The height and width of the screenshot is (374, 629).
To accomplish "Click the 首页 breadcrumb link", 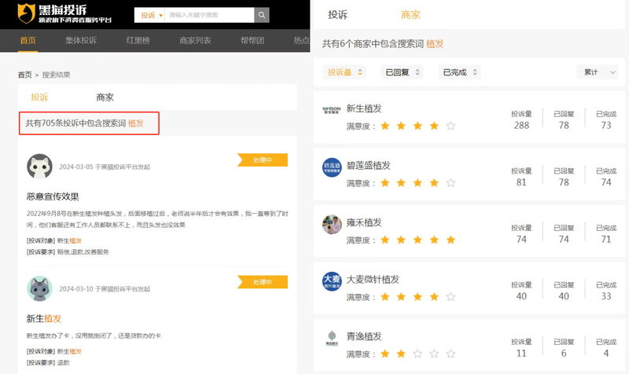I will 24,75.
